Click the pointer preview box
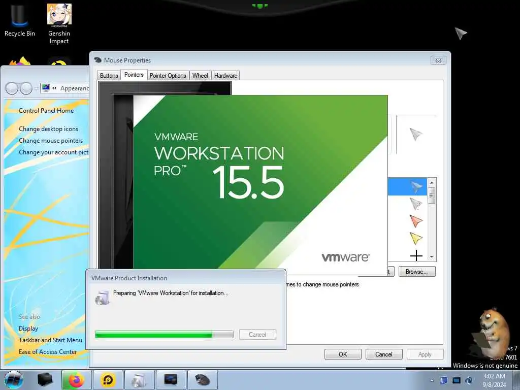 [x=416, y=134]
